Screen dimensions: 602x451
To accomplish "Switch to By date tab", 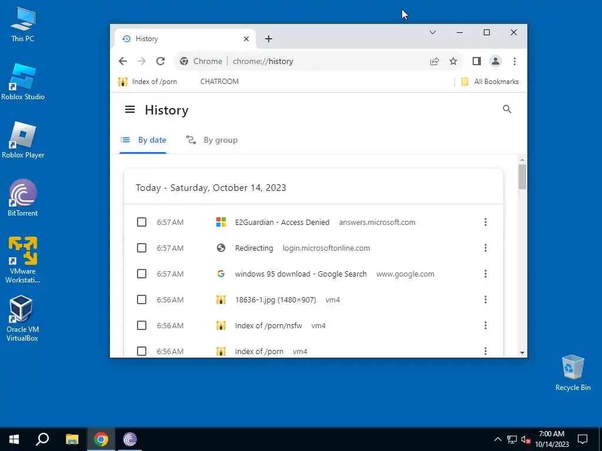I will tap(143, 140).
